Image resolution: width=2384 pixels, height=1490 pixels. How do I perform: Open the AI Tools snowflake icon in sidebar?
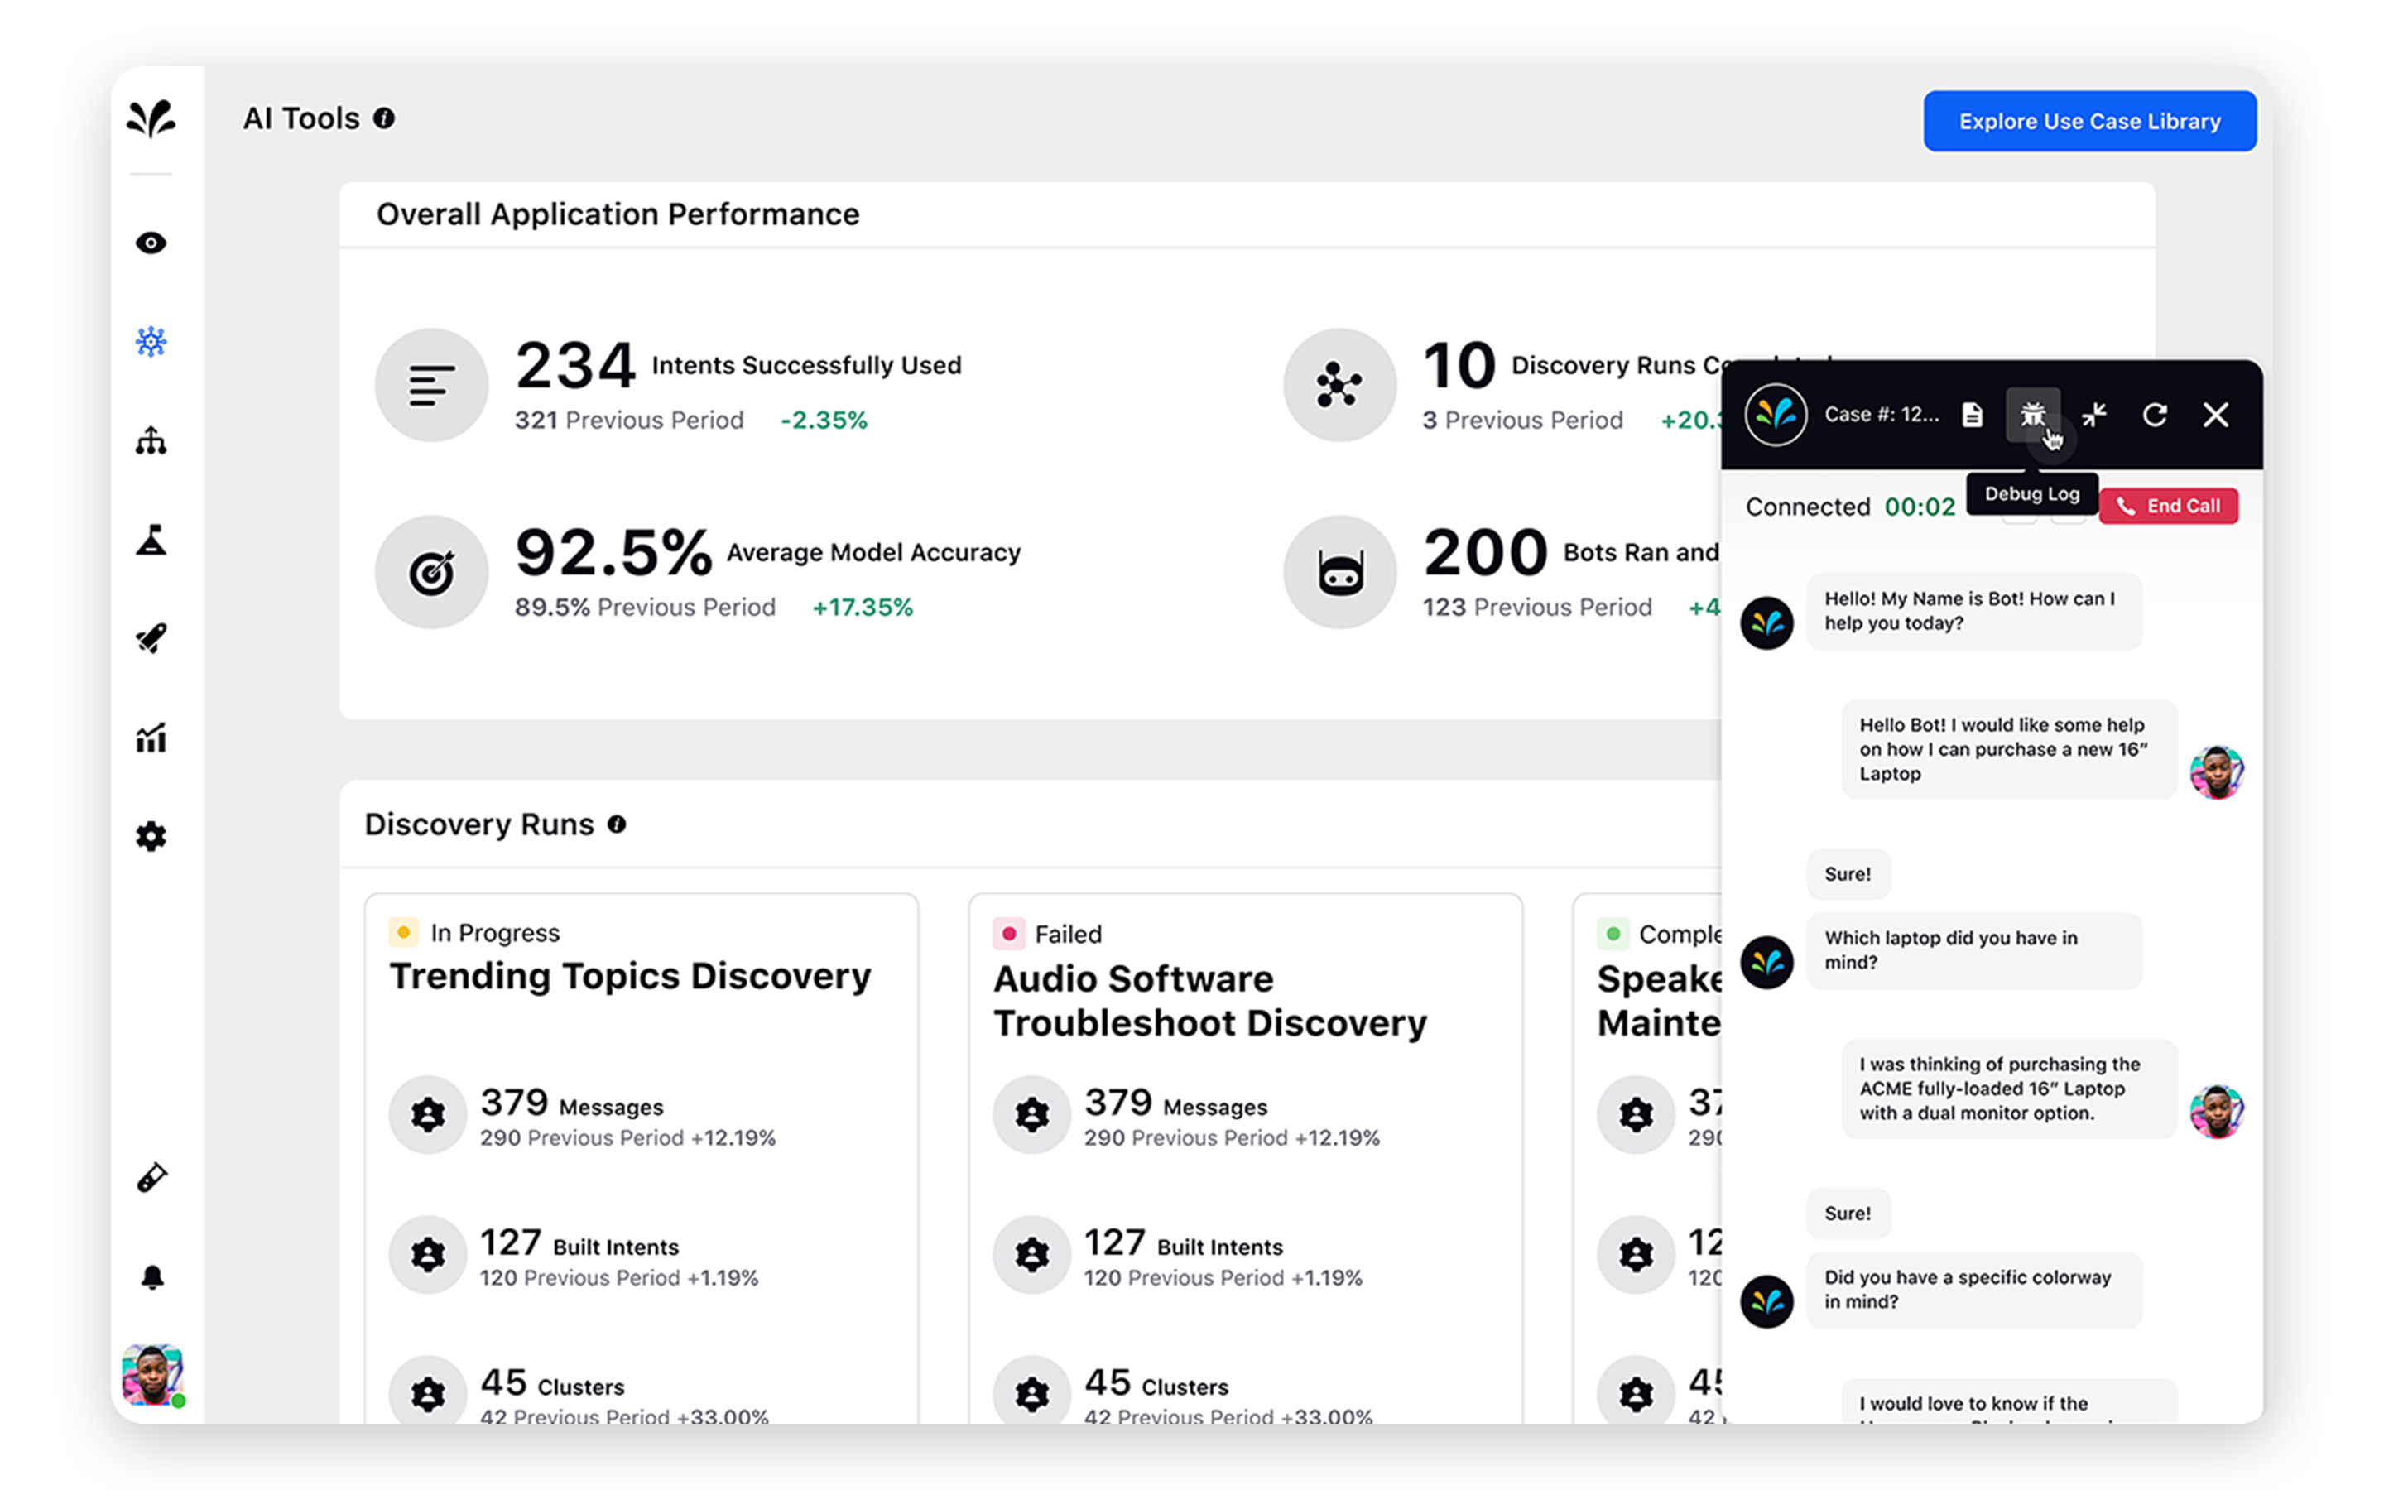click(x=151, y=341)
